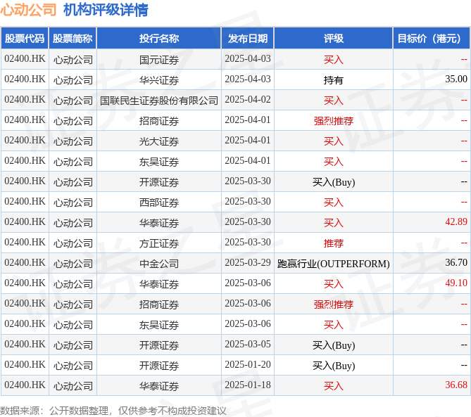
Task: Click 买入 rating in 光大证券 row
Action: click(334, 141)
